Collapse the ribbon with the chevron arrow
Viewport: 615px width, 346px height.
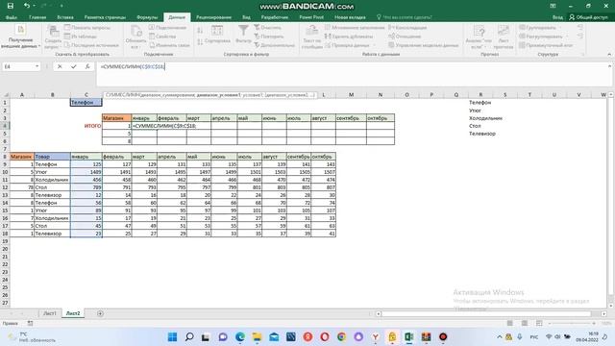[609, 54]
